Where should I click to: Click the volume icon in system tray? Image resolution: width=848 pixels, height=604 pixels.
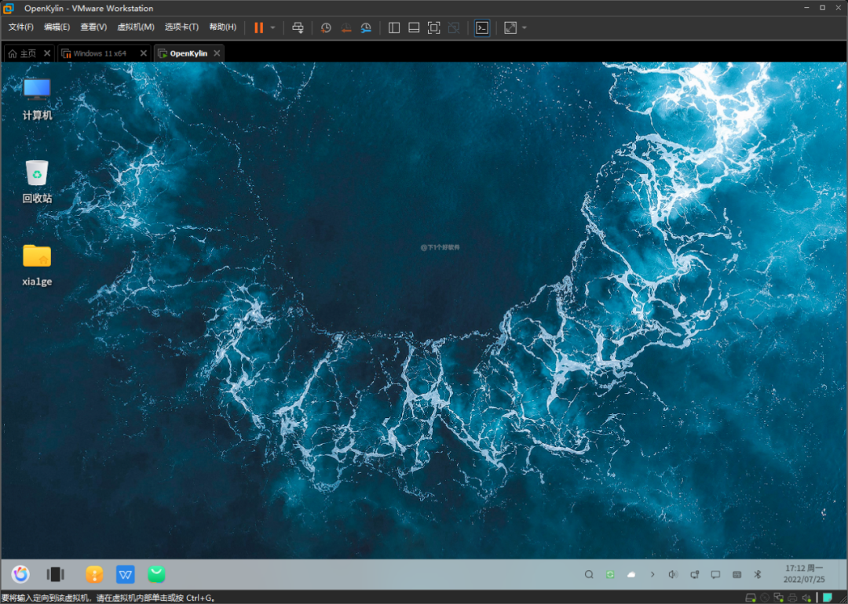[x=673, y=574]
